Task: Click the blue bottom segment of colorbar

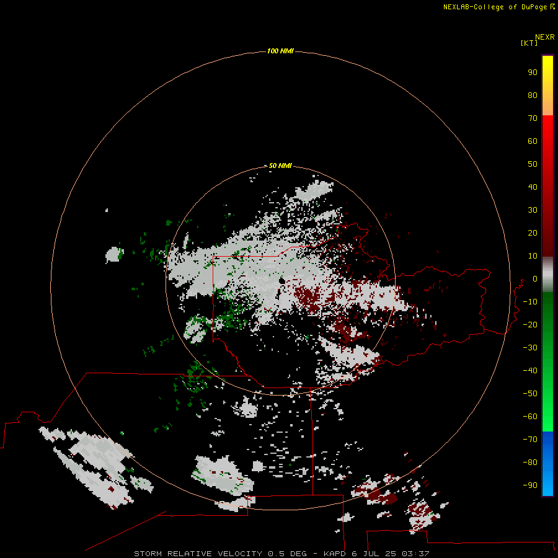Action: click(x=547, y=464)
